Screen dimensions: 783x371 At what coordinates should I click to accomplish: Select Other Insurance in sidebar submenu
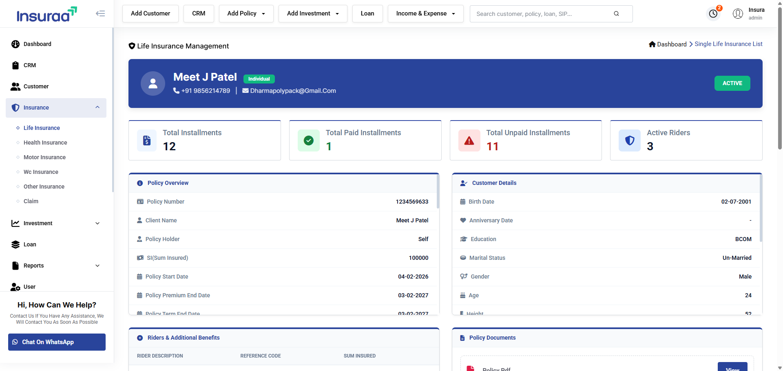pyautogui.click(x=44, y=187)
